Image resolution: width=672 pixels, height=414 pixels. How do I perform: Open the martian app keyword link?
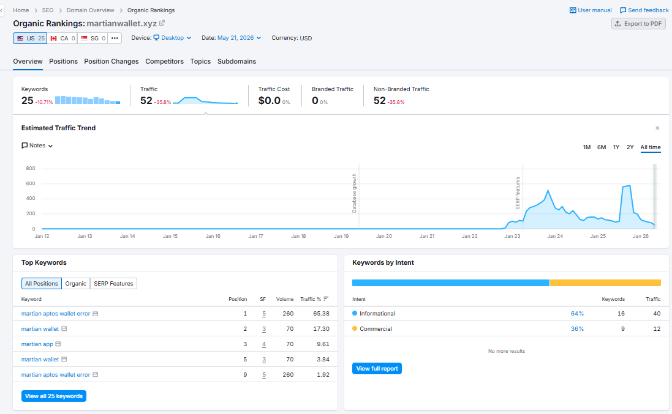coord(37,344)
